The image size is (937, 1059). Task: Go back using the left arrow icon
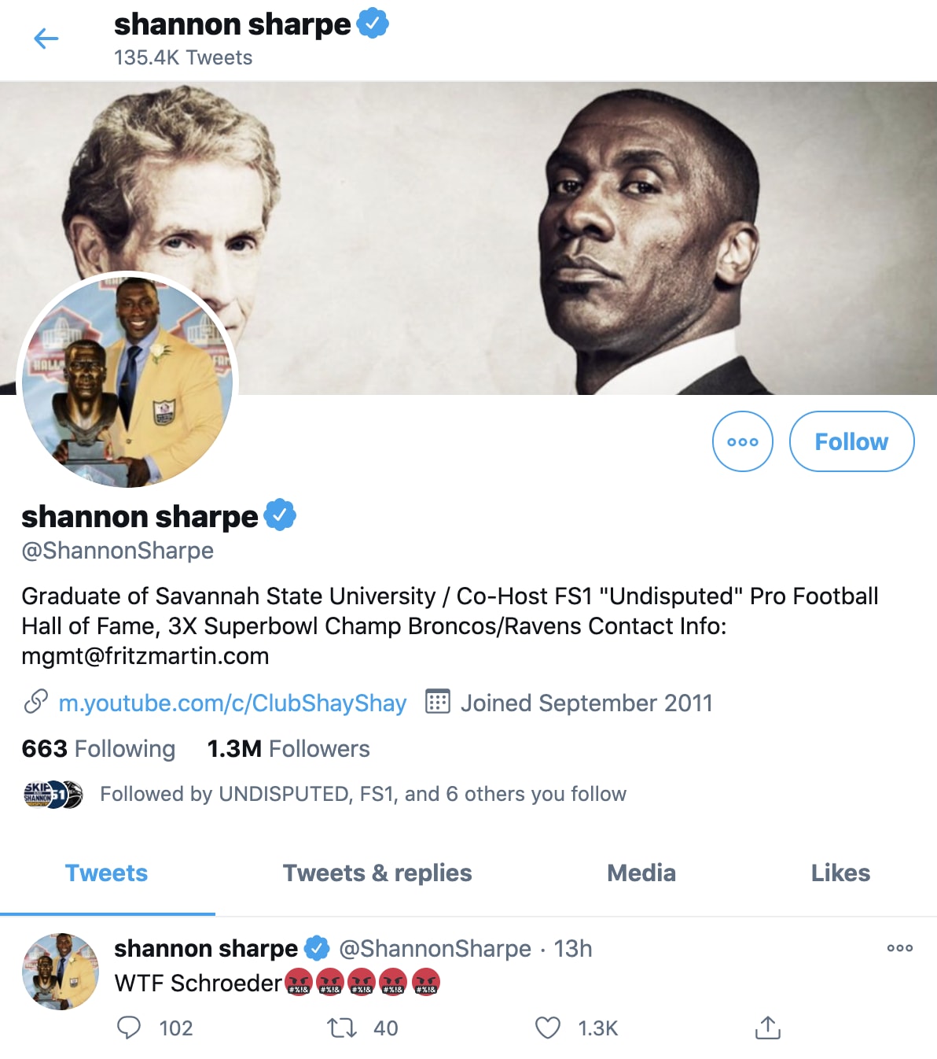(x=46, y=38)
